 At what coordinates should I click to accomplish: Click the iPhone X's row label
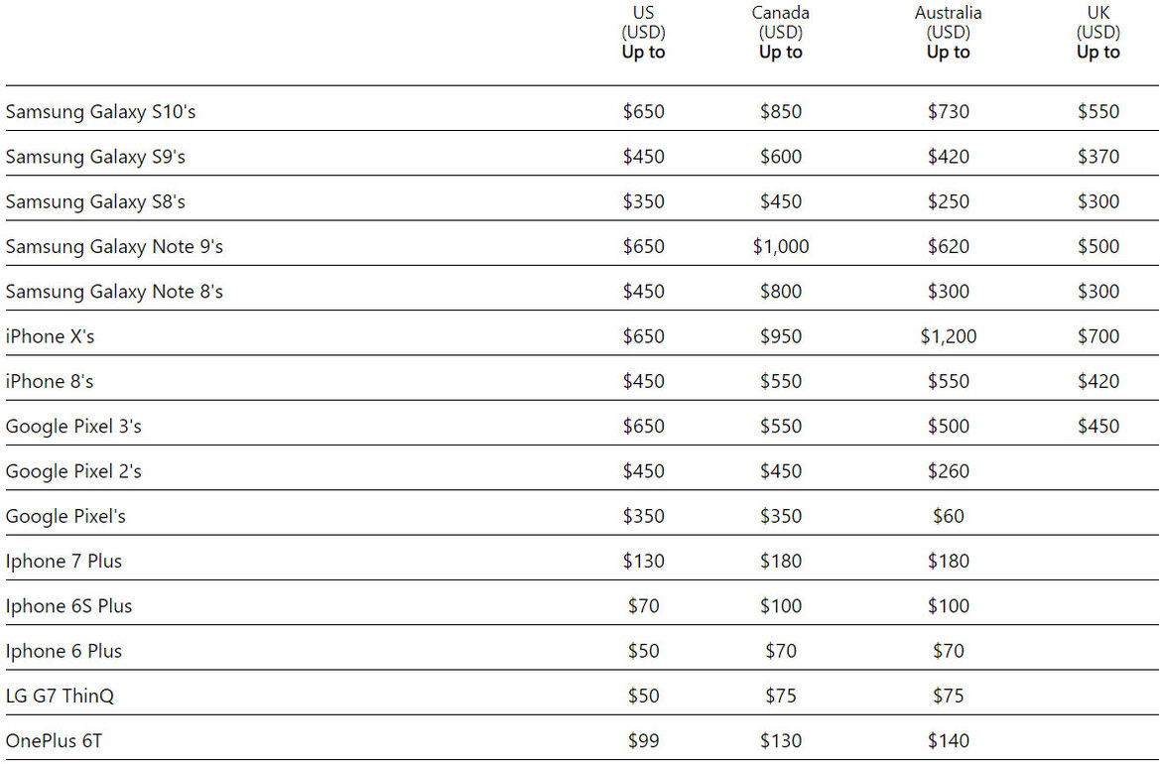(x=50, y=336)
